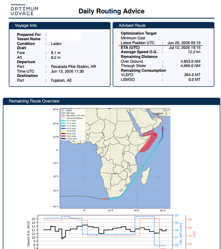
Task: Select the 'Voyage Info' panel header
Action: (x=60, y=26)
